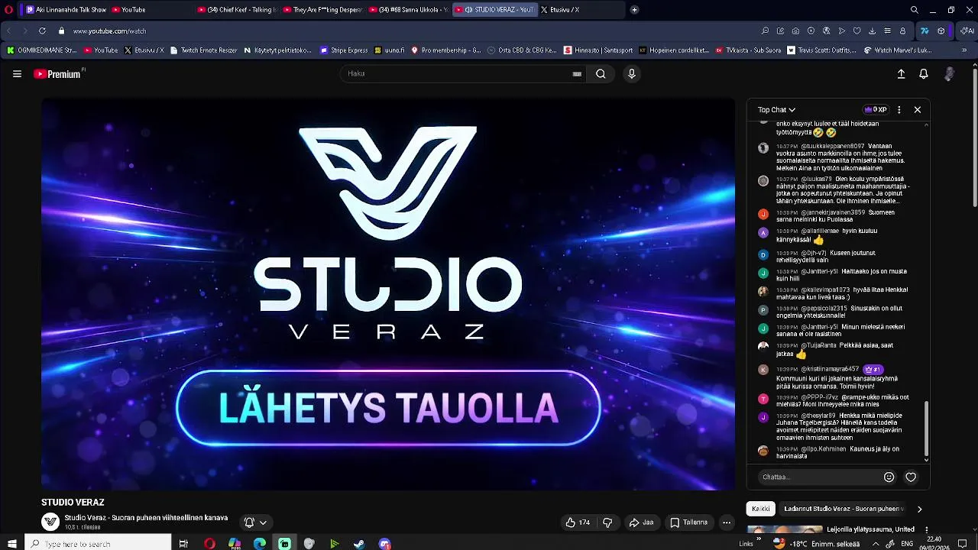
Task: Open browser tab search magnifier
Action: tap(915, 10)
